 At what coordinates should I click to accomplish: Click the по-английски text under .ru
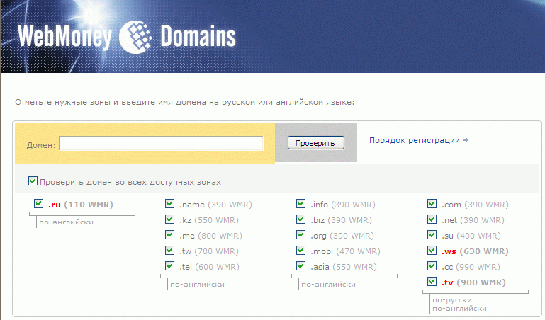[66, 222]
